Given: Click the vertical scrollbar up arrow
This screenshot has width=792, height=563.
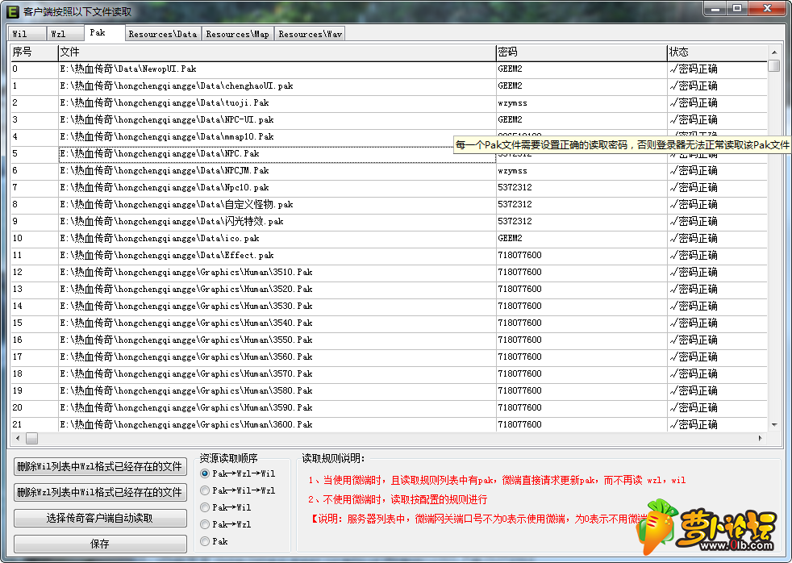Looking at the screenshot, I should [x=773, y=52].
